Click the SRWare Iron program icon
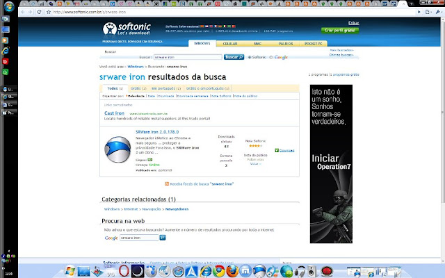This screenshot has height=278, width=445. click(x=118, y=149)
